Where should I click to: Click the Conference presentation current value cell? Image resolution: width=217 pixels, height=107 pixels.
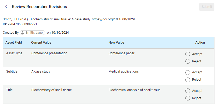(x=49, y=53)
